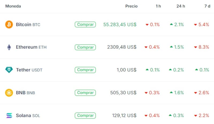214x124 pixels.
Task: Click Bitcoin price 55.283,45 US$
Action: click(120, 25)
